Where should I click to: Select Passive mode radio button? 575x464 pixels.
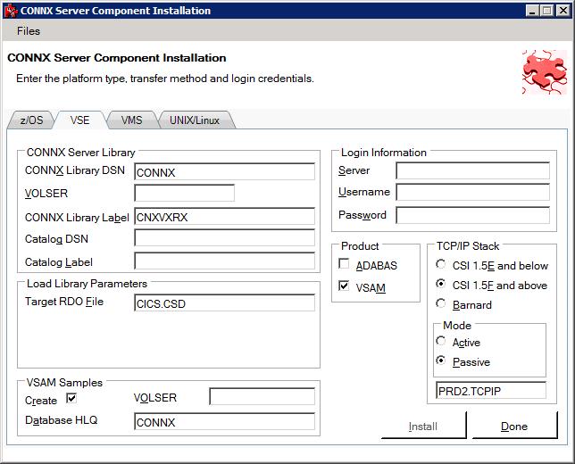pyautogui.click(x=441, y=361)
